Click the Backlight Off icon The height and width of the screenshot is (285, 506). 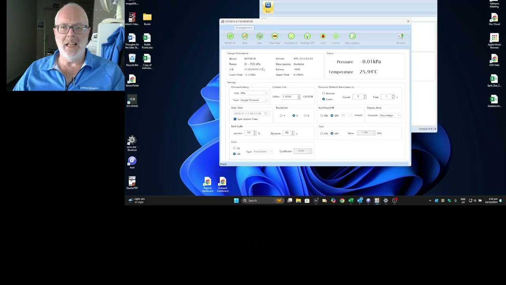(x=307, y=36)
